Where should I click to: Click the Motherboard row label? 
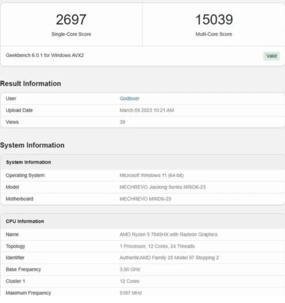click(x=20, y=199)
